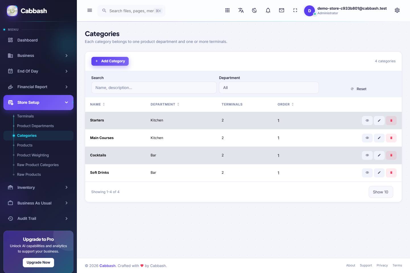Sort the table by Name column
The image size is (410, 273).
pyautogui.click(x=97, y=104)
